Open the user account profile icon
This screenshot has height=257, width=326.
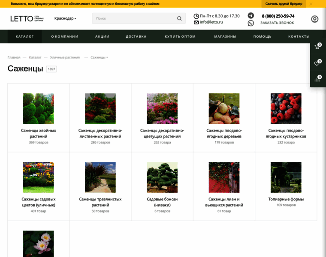point(314,19)
